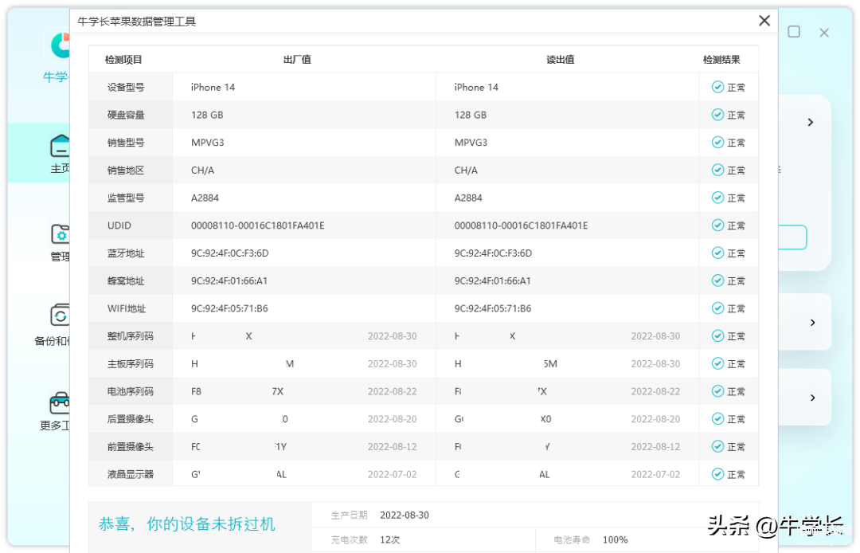The height and width of the screenshot is (553, 860).
Task: Click the 读出值 column header
Action: coord(560,60)
